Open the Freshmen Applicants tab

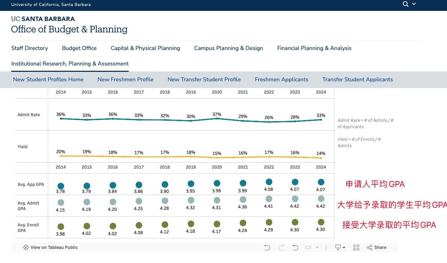click(x=281, y=80)
